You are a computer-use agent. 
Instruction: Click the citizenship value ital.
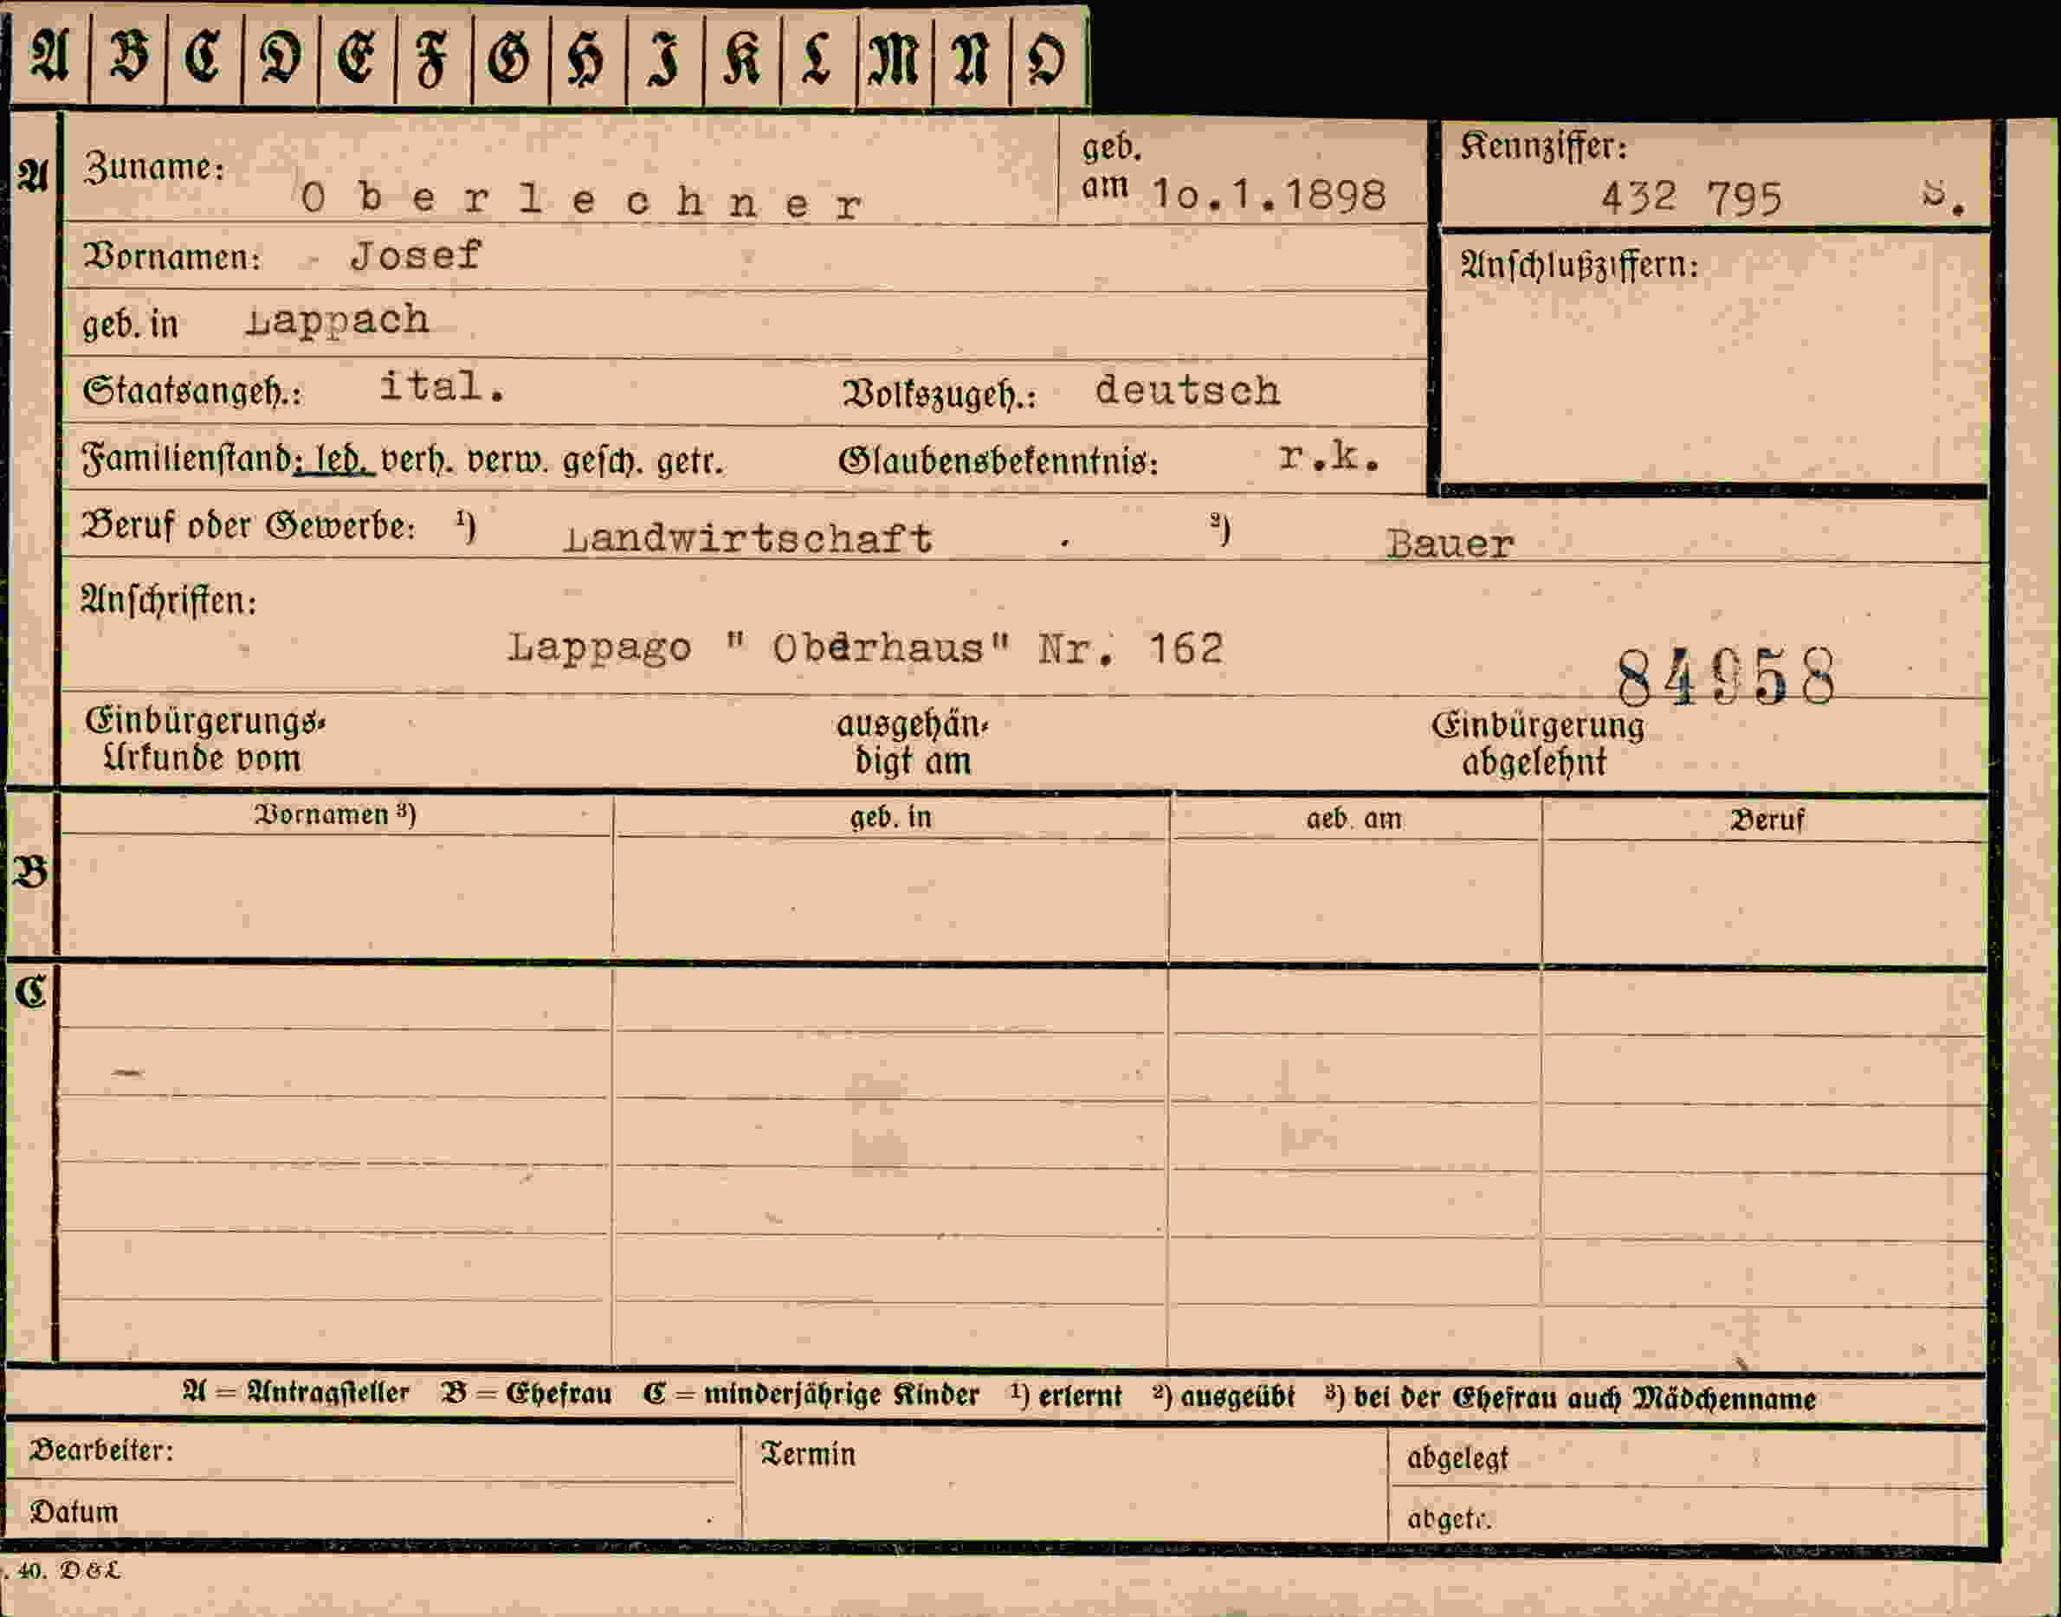click(x=442, y=386)
